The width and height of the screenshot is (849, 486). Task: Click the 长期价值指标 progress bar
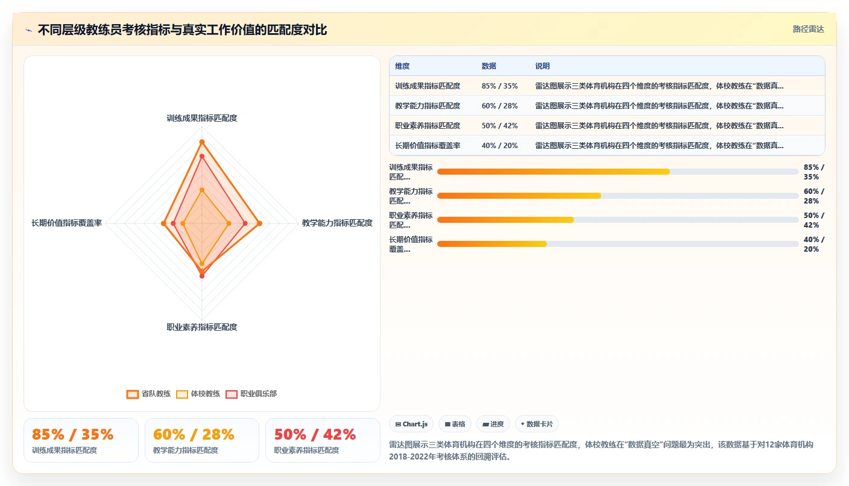point(618,244)
